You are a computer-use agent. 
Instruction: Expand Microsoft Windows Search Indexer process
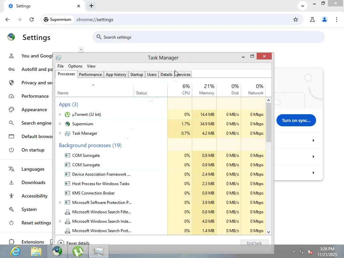click(60, 221)
